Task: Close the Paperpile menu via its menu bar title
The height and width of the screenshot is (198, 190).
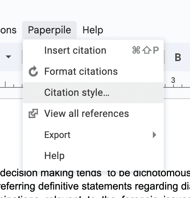Action: (x=49, y=30)
